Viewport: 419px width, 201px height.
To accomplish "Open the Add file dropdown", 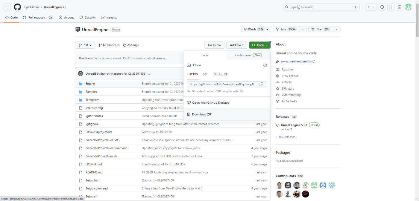I will [x=237, y=45].
